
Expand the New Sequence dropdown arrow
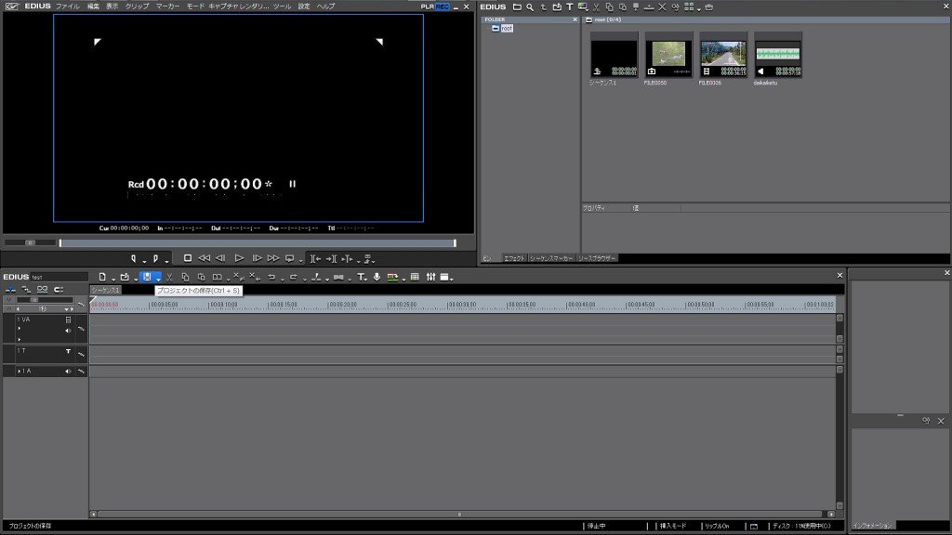click(112, 279)
